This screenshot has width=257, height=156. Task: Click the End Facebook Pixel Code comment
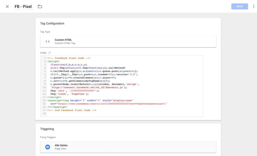(x=72, y=110)
